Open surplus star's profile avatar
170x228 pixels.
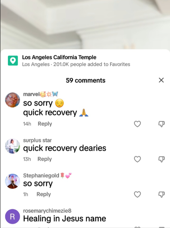[12, 146]
